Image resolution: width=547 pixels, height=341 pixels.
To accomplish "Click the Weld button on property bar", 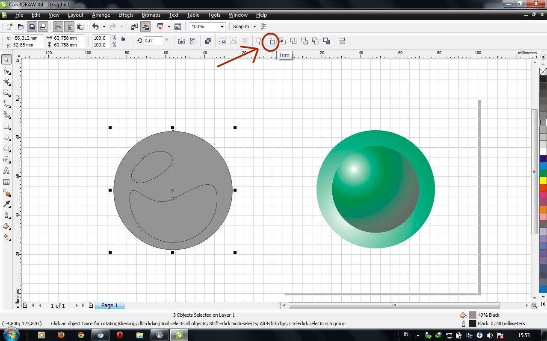I will [x=260, y=41].
